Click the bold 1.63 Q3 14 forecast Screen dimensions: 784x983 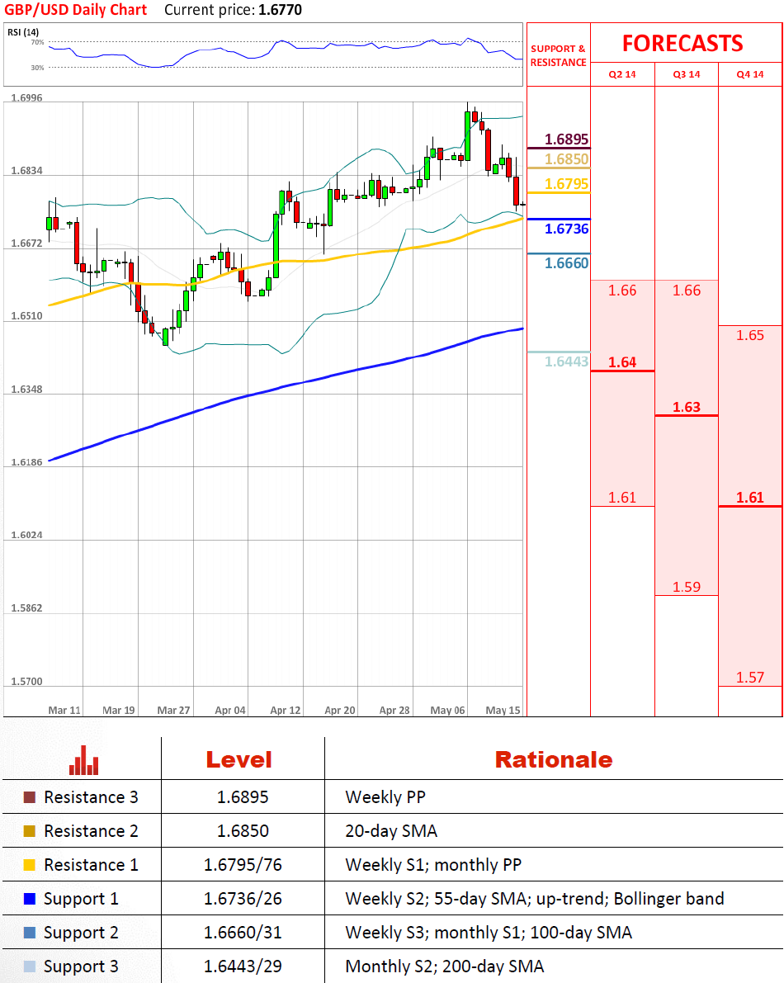(687, 408)
